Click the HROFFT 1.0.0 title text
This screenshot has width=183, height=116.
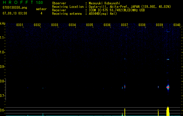pyautogui.click(x=23, y=2)
